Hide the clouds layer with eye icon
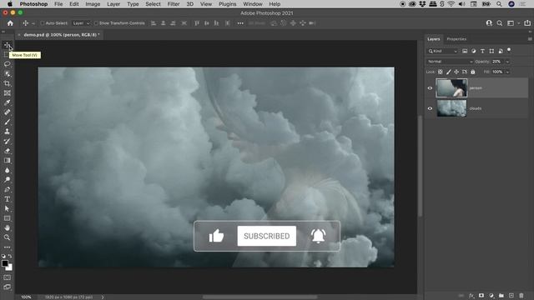534x300 pixels. click(430, 108)
